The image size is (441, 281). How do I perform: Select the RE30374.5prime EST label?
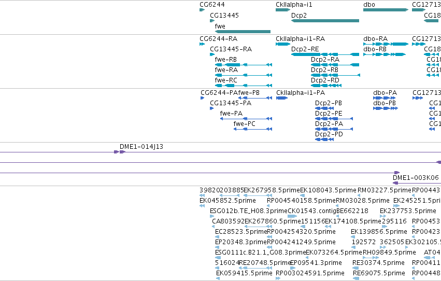click(379, 263)
